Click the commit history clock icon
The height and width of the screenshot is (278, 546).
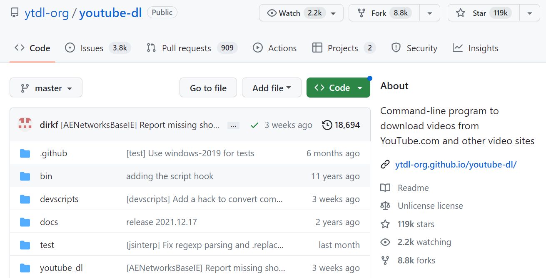coord(327,125)
